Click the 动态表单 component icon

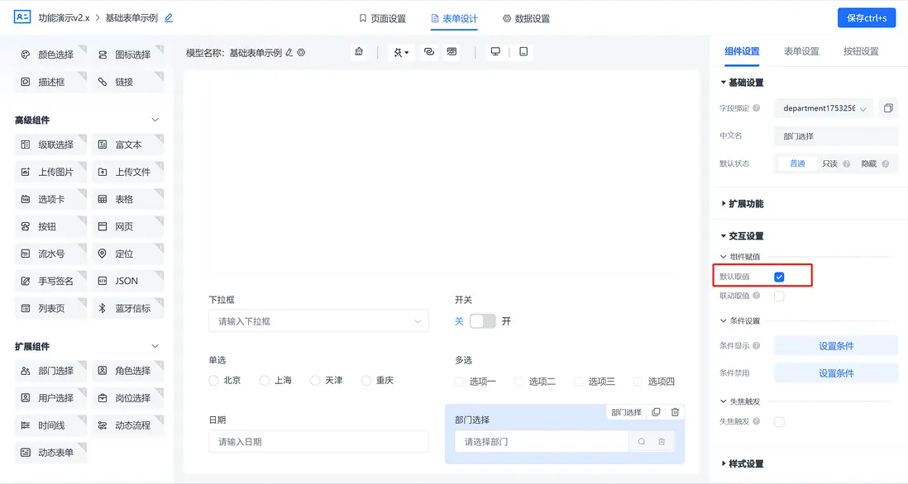52,452
